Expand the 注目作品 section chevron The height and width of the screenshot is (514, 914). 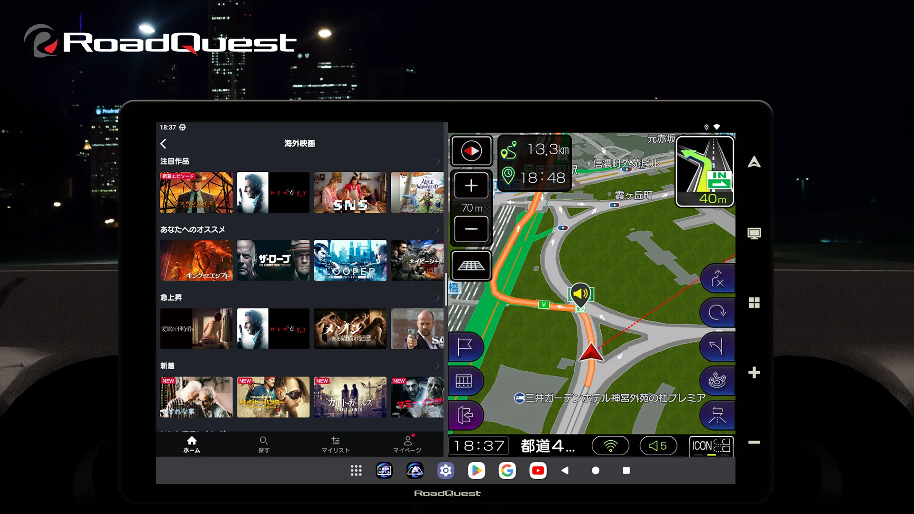pos(437,162)
